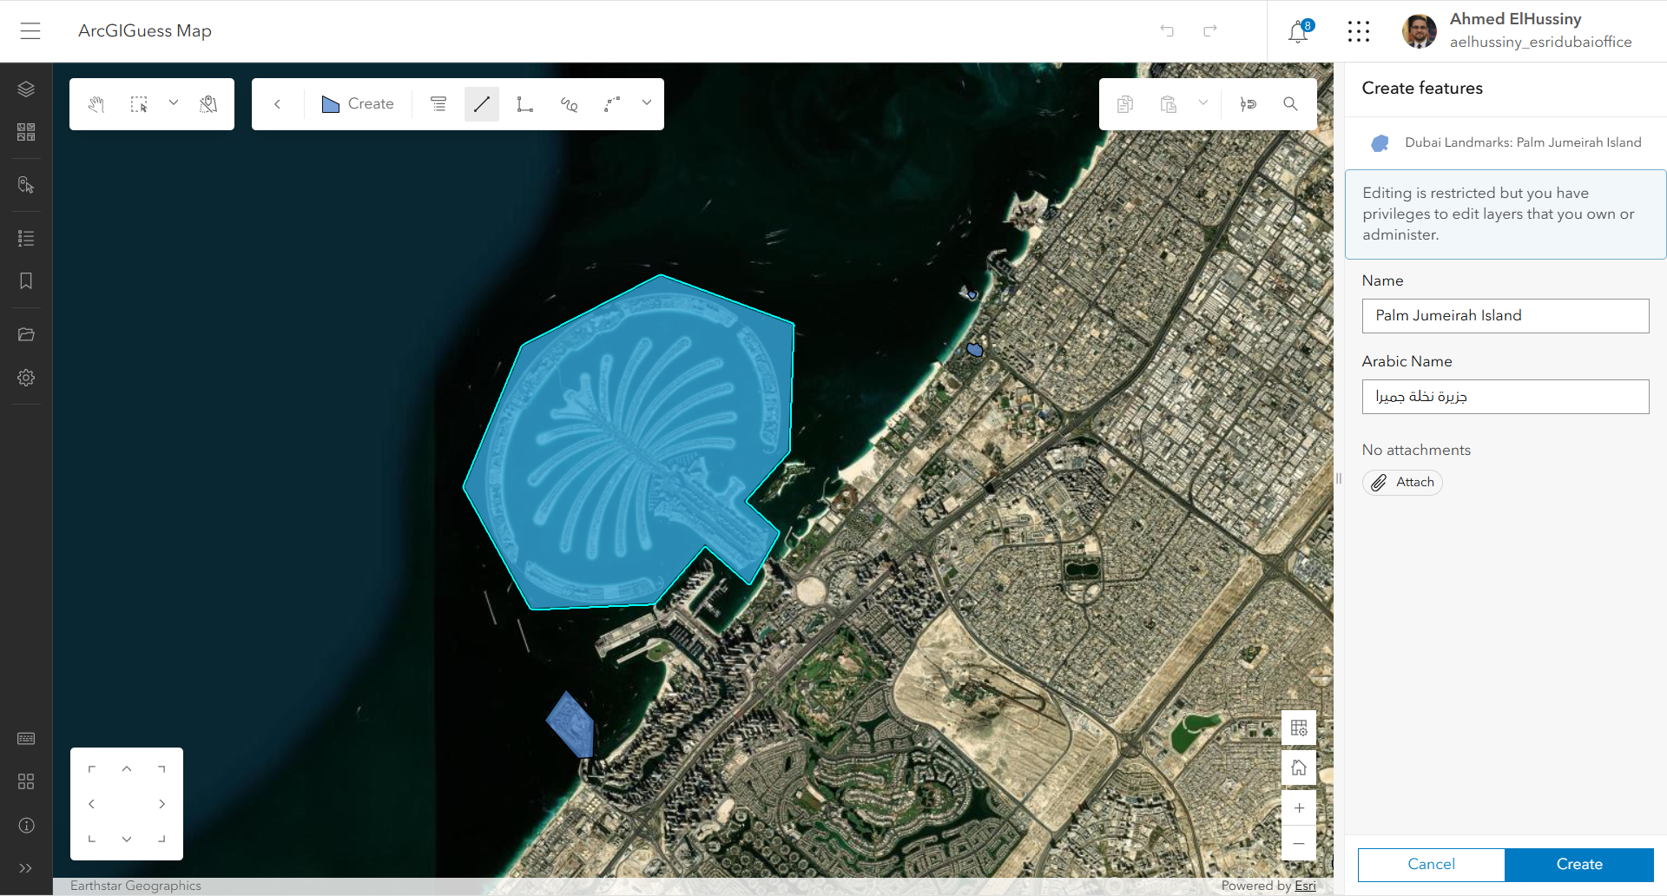Image resolution: width=1667 pixels, height=896 pixels.
Task: Click the small blue polygon near the marina
Action: (x=571, y=726)
